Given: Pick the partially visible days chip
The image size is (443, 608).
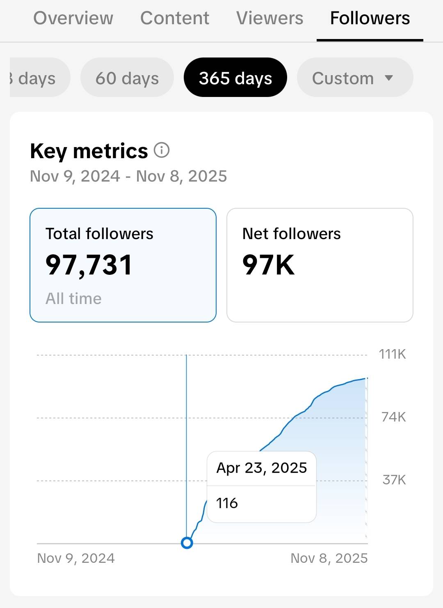Looking at the screenshot, I should (38, 78).
